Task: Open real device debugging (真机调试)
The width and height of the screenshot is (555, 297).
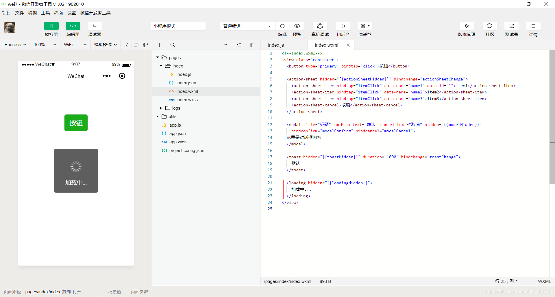Action: pyautogui.click(x=320, y=26)
